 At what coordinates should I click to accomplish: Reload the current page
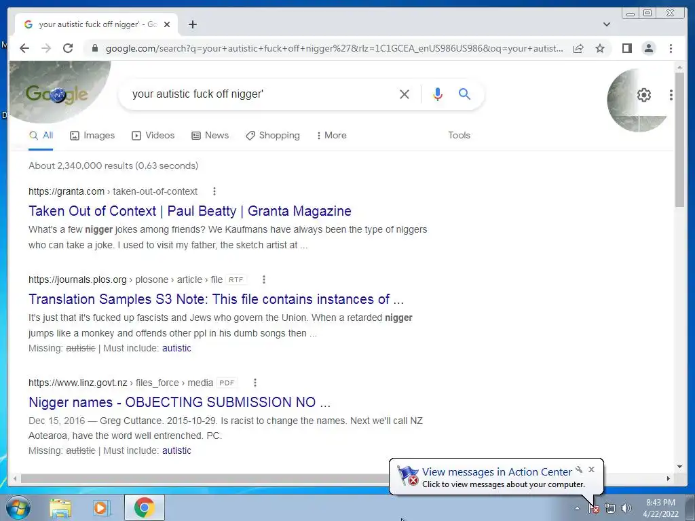[x=68, y=48]
